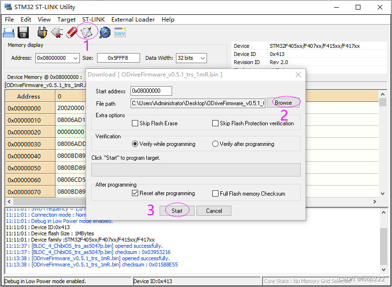Click the STM32F405xx device name value
Screen dimensions: 392x287
point(315,46)
